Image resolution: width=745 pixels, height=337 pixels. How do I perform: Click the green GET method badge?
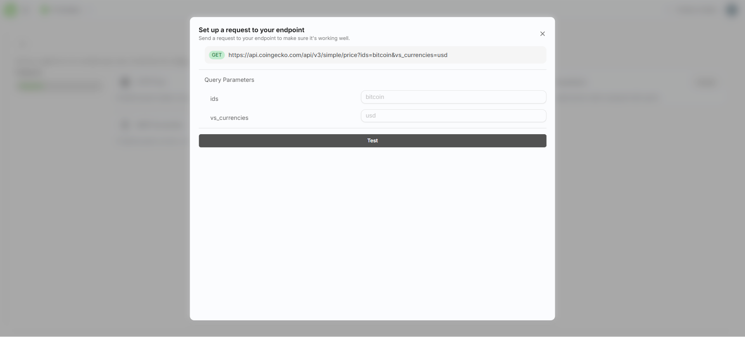217,55
